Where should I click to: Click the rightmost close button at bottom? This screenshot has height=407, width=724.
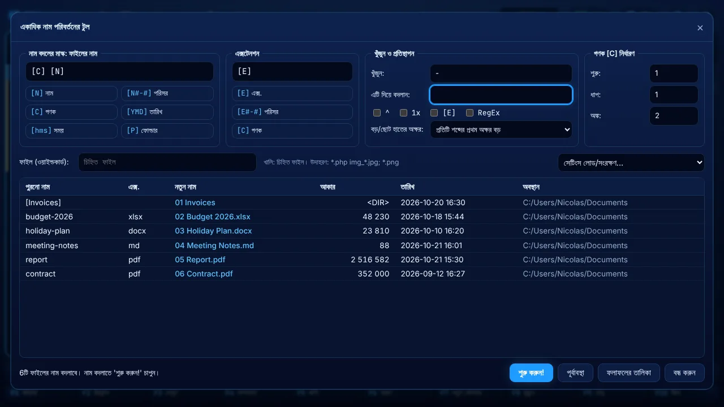click(684, 373)
